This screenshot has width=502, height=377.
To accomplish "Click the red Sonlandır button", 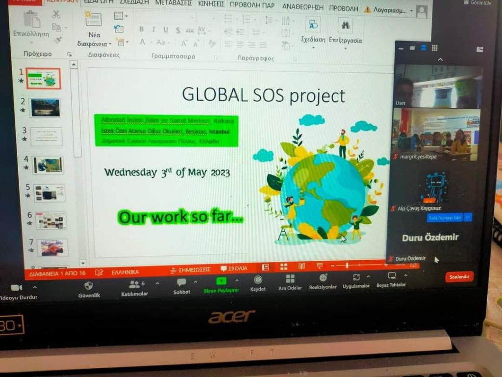I will (459, 277).
